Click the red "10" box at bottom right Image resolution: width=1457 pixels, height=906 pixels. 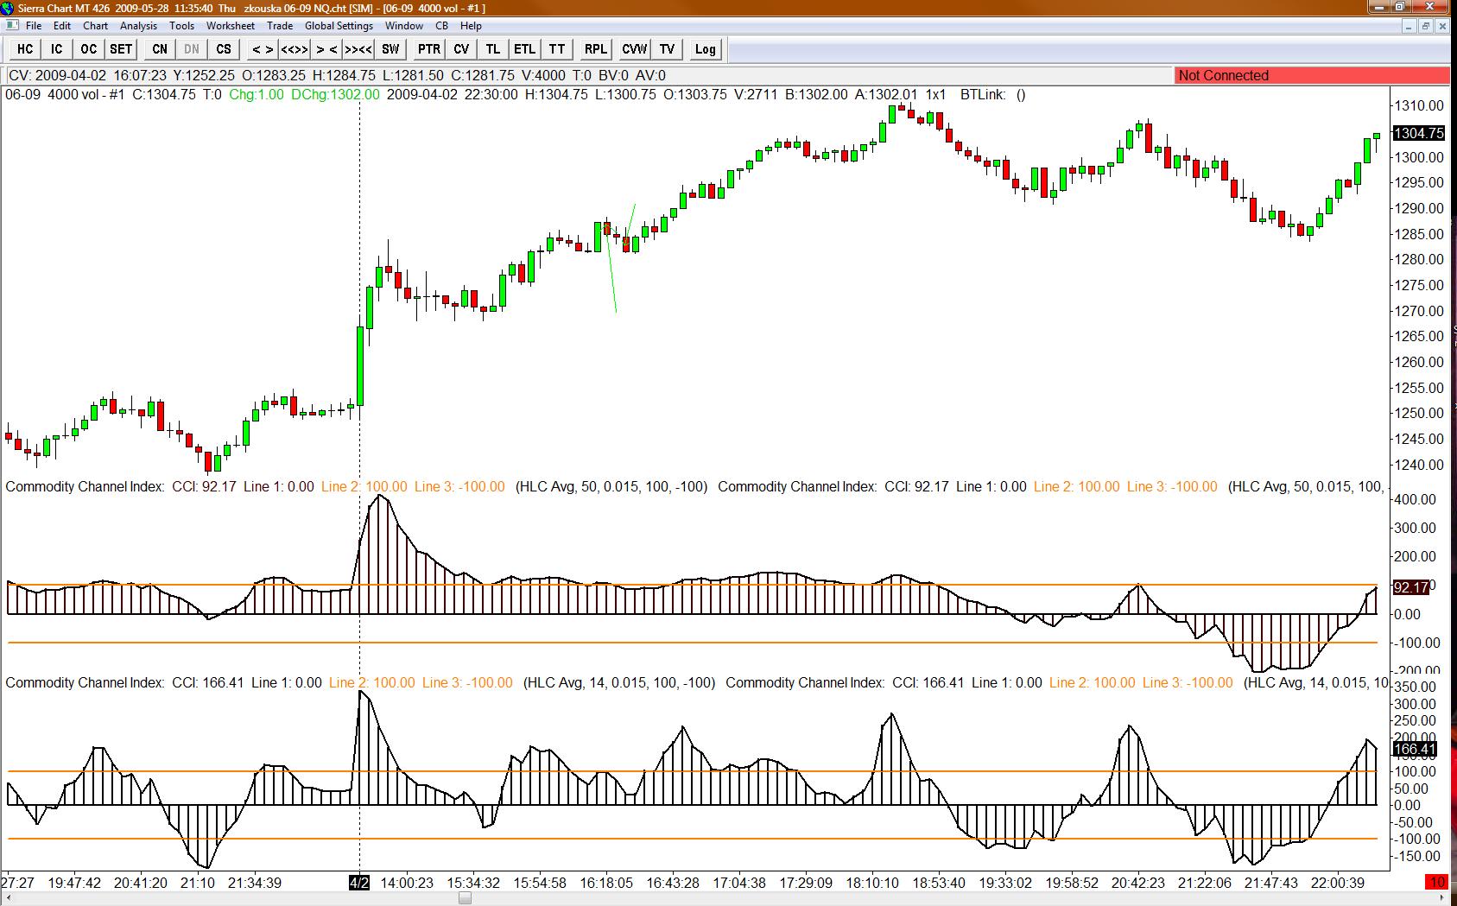[1435, 882]
